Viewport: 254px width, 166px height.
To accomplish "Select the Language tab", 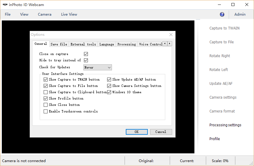I will point(107,44).
